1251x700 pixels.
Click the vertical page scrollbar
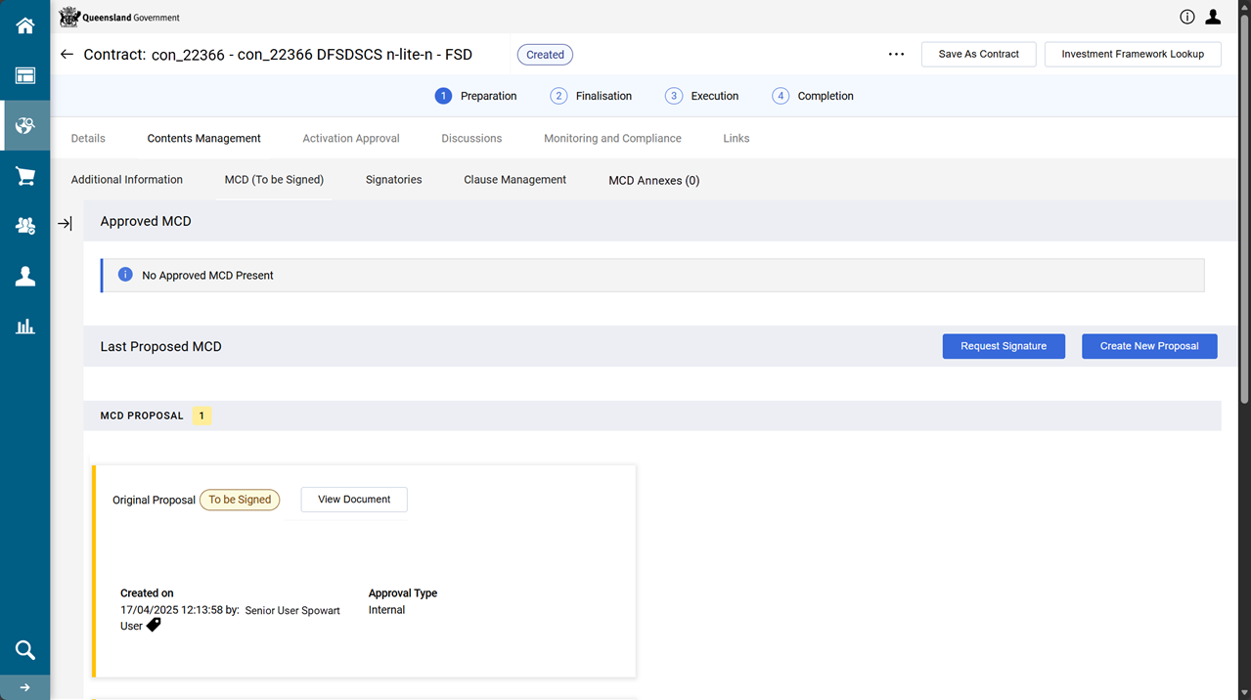(x=1244, y=215)
